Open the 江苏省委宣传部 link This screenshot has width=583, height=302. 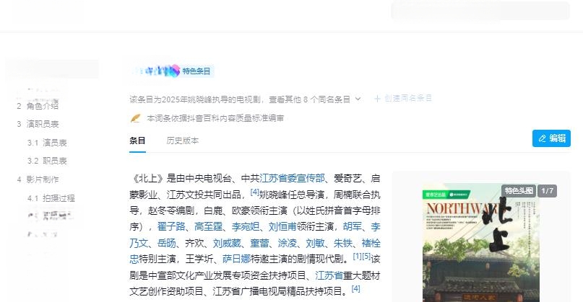(x=292, y=178)
